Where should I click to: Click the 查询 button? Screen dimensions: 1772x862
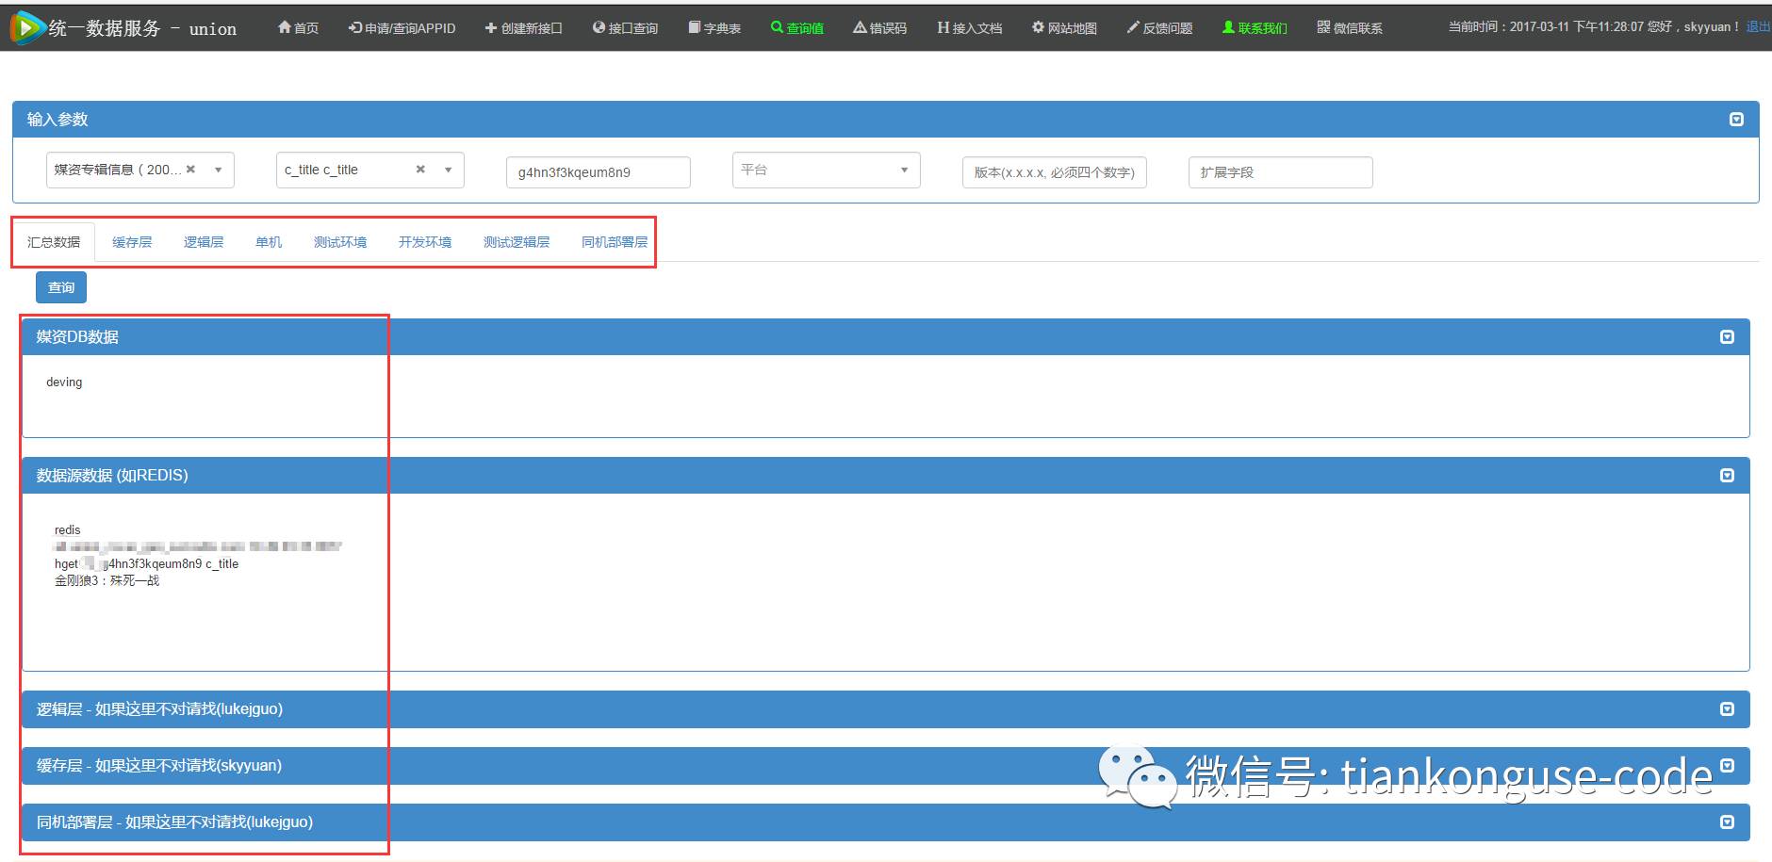61,287
